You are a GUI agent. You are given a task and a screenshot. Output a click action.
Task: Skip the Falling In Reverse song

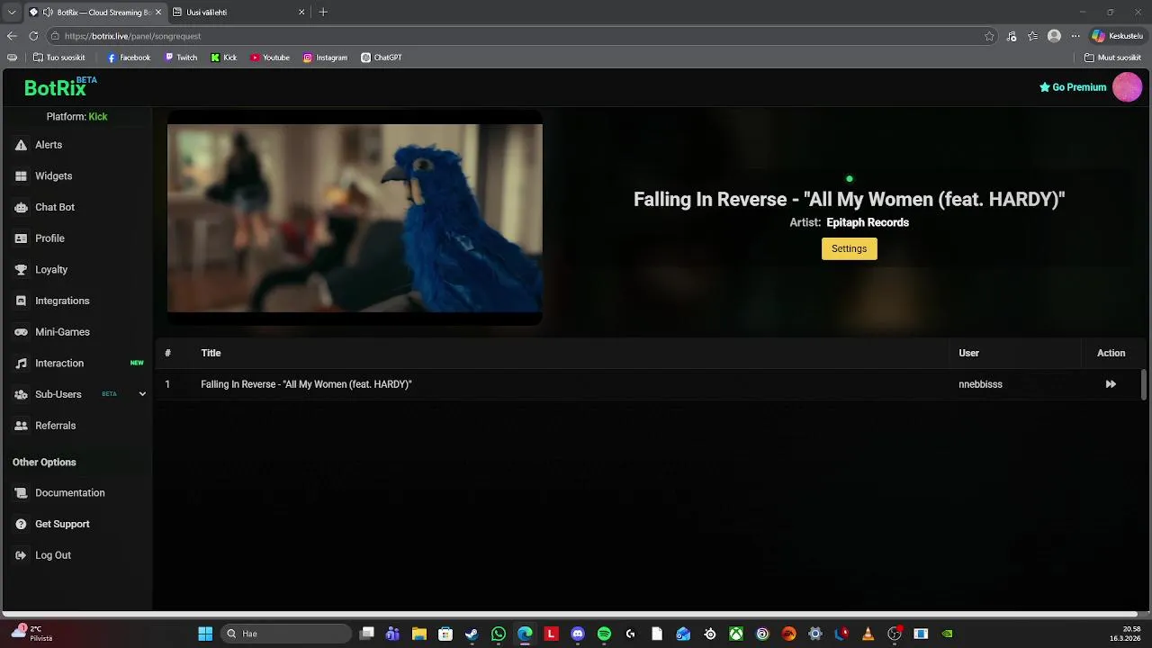click(1111, 384)
